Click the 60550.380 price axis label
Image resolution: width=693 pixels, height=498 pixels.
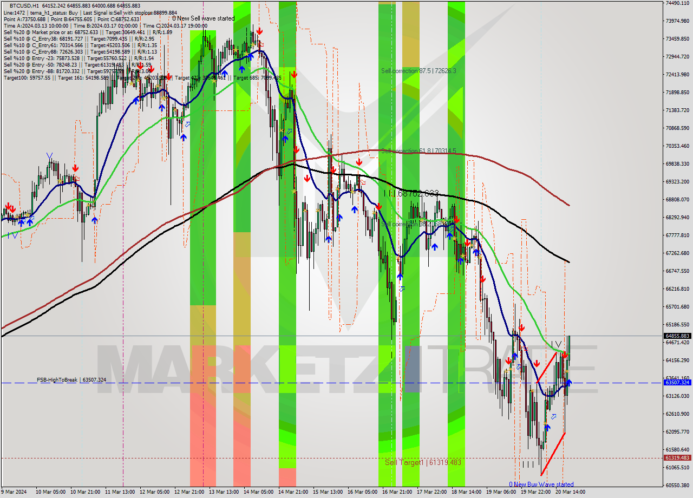pyautogui.click(x=677, y=486)
